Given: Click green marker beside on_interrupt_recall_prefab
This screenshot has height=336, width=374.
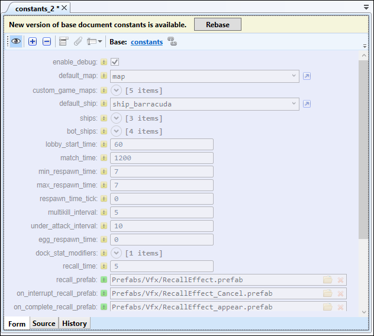Looking at the screenshot, I should [104, 293].
